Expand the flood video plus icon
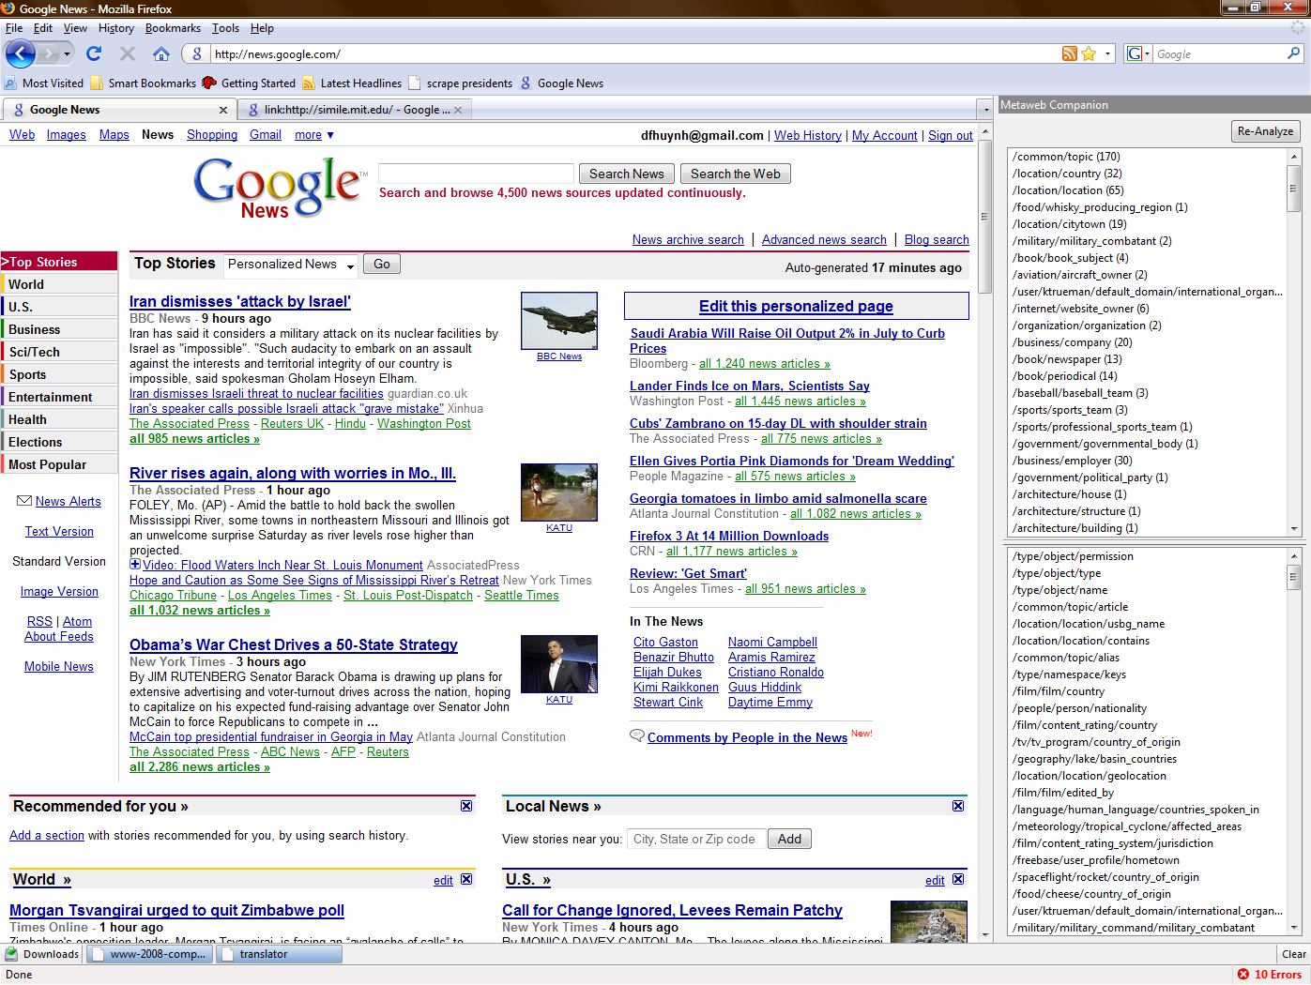This screenshot has height=985, width=1311. pyautogui.click(x=135, y=565)
